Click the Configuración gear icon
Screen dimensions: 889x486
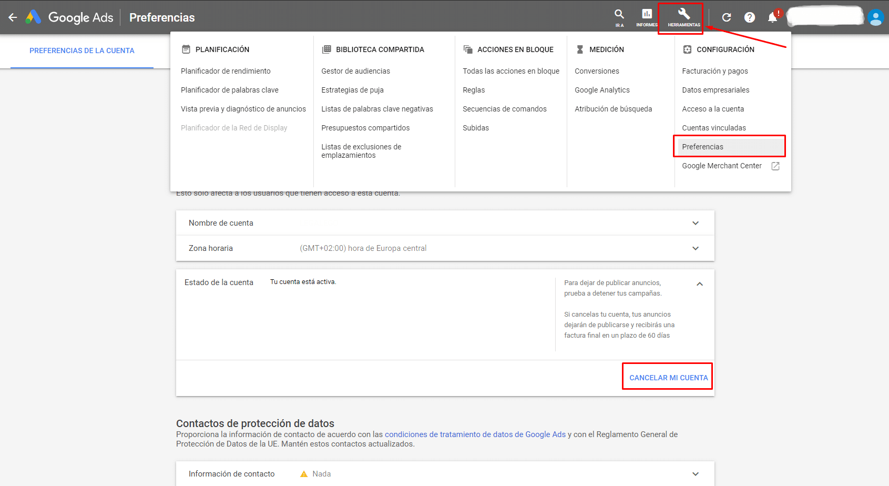[687, 49]
